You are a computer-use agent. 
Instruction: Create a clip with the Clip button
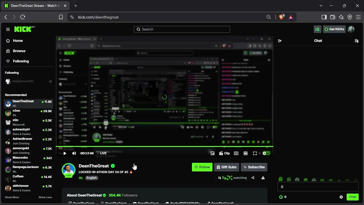[224, 153]
